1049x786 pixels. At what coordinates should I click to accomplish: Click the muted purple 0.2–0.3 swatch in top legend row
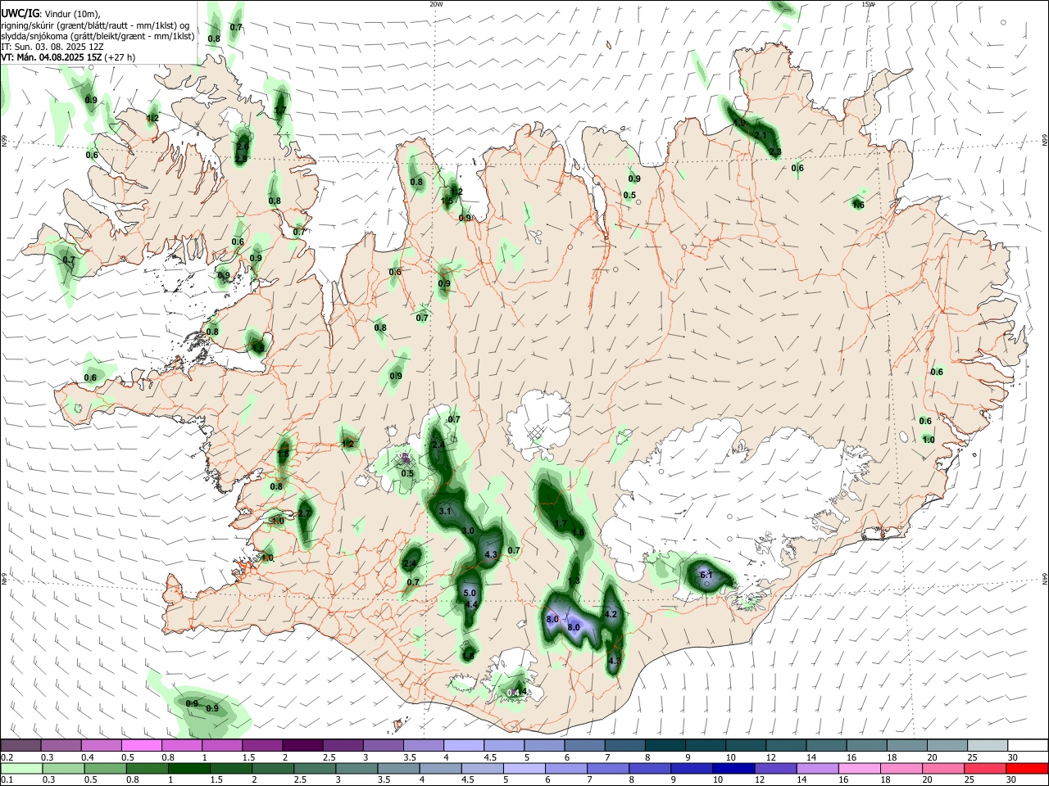click(x=20, y=745)
